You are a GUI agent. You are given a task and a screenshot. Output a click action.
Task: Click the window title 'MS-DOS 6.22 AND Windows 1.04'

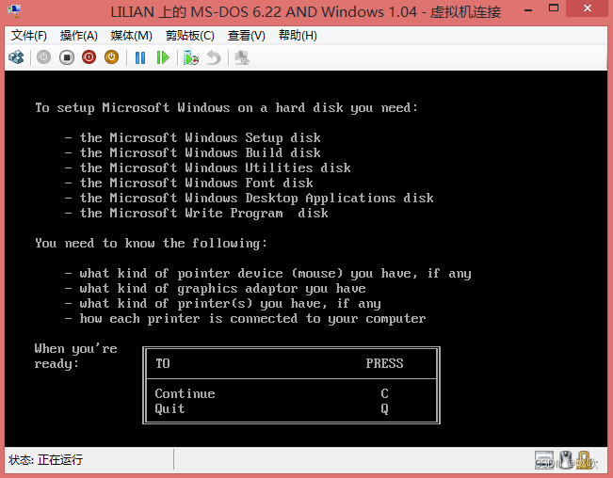(304, 11)
